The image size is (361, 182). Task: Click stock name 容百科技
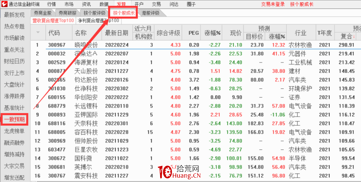pyautogui.click(x=86, y=132)
